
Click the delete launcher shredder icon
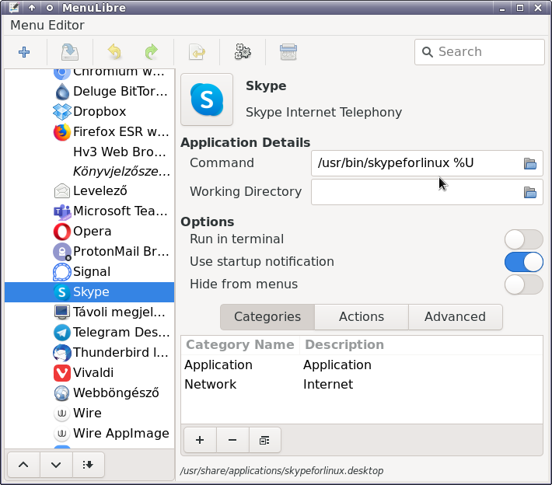coord(288,52)
